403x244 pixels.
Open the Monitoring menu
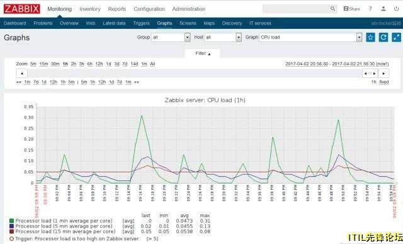[60, 9]
